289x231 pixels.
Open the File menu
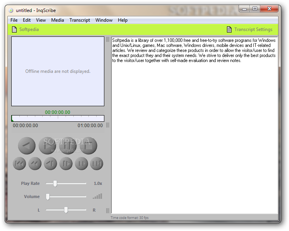[x=14, y=20]
